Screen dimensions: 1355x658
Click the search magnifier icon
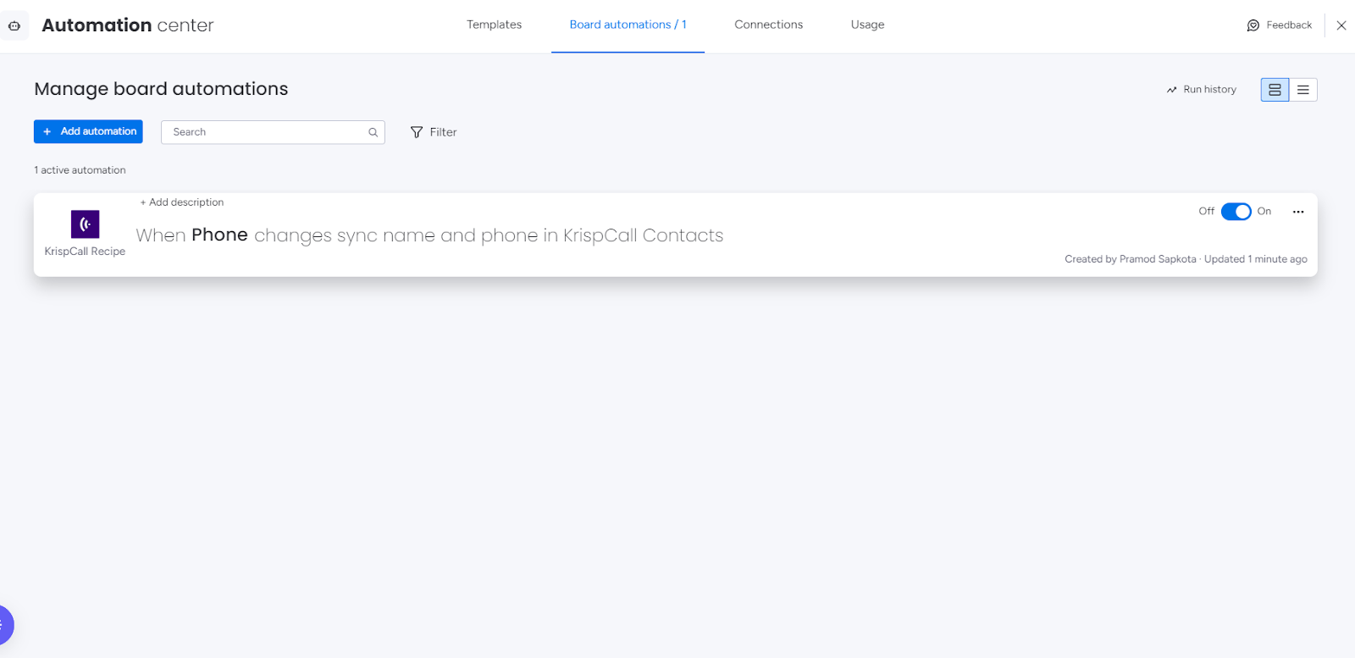point(373,132)
